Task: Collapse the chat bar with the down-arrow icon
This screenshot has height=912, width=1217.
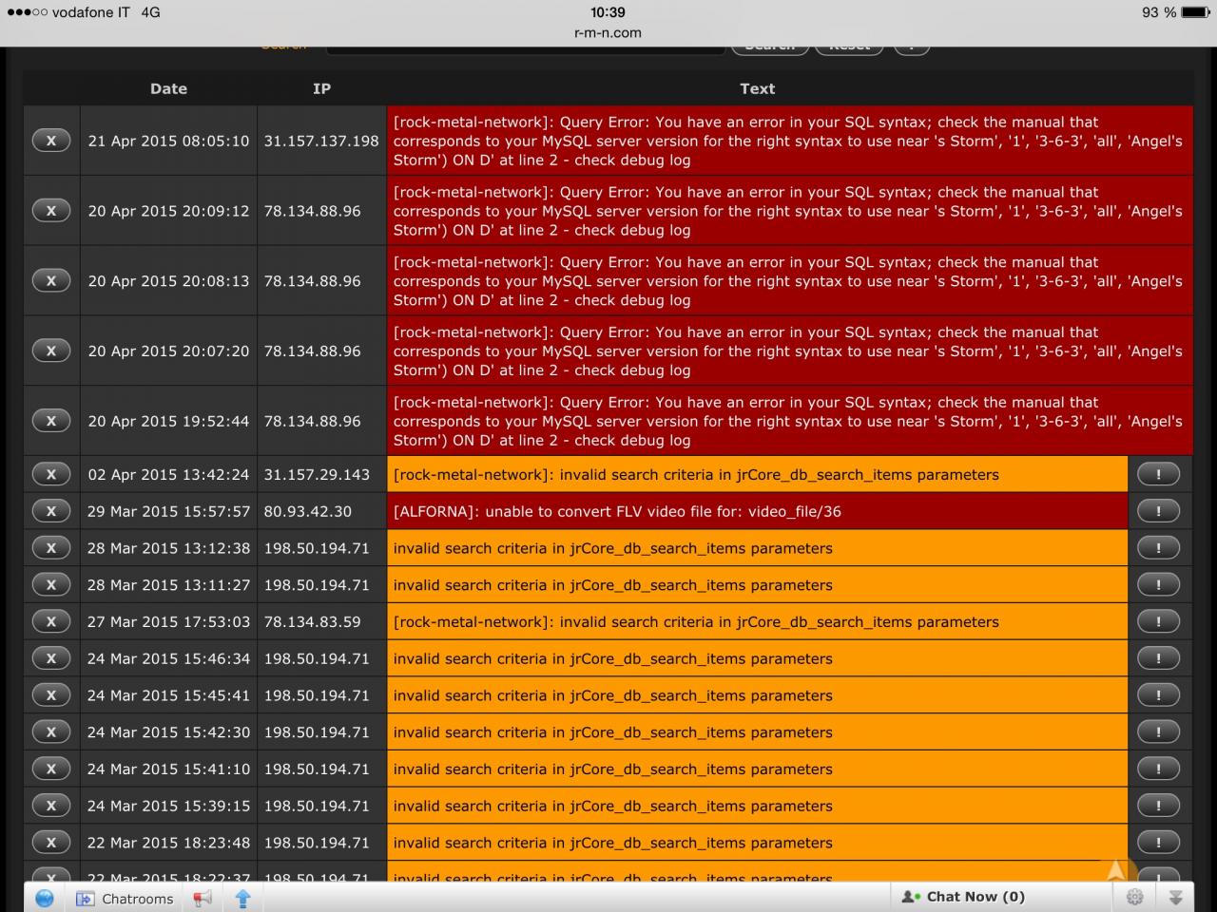Action: (x=1175, y=897)
